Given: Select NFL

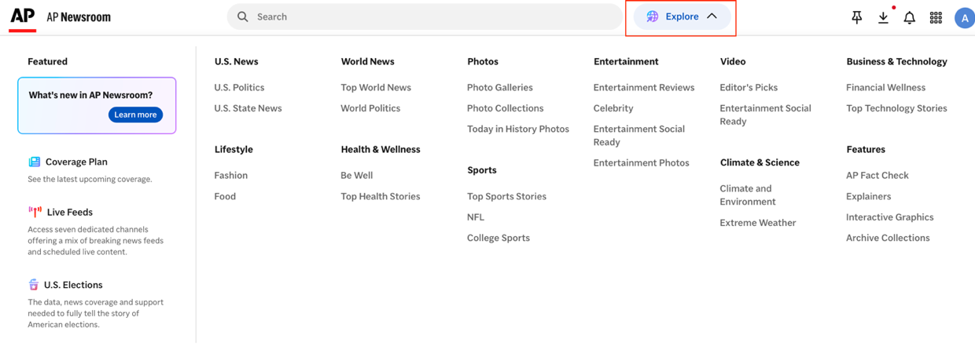Looking at the screenshot, I should pos(476,217).
